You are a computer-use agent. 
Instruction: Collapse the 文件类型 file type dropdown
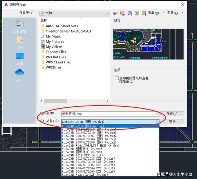pyautogui.click(x=157, y=122)
